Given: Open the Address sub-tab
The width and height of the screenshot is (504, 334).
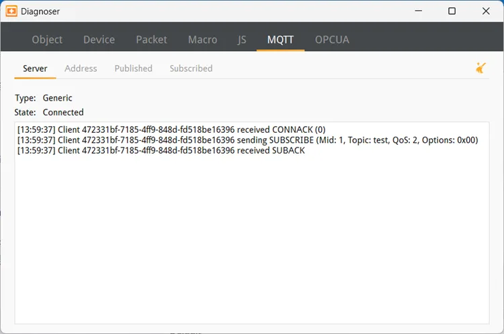Looking at the screenshot, I should point(81,68).
